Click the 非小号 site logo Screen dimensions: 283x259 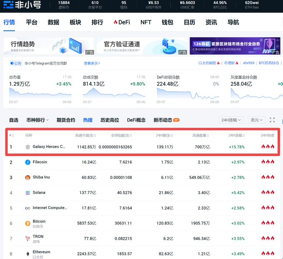[x=22, y=5]
